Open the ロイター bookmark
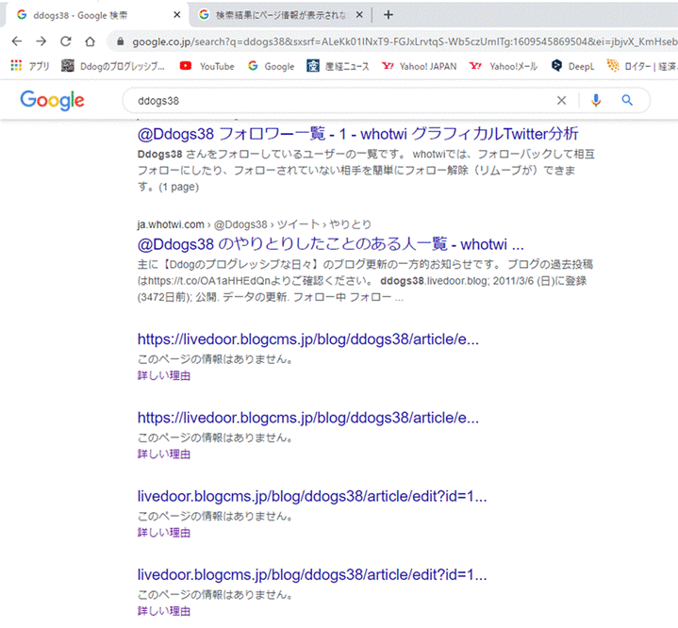The height and width of the screenshot is (628, 678). pos(641,66)
